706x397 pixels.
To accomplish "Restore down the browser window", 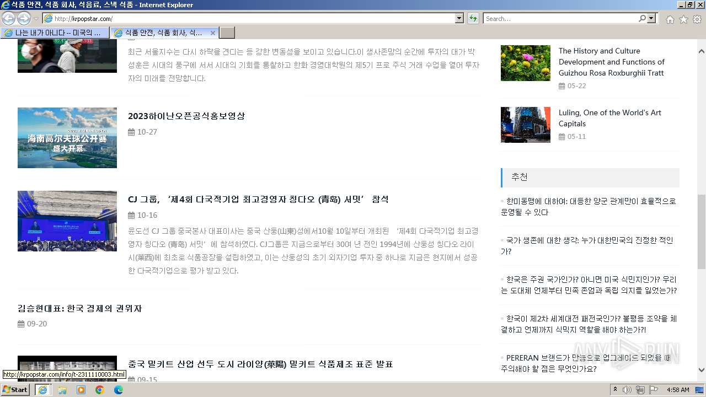I will [690, 5].
